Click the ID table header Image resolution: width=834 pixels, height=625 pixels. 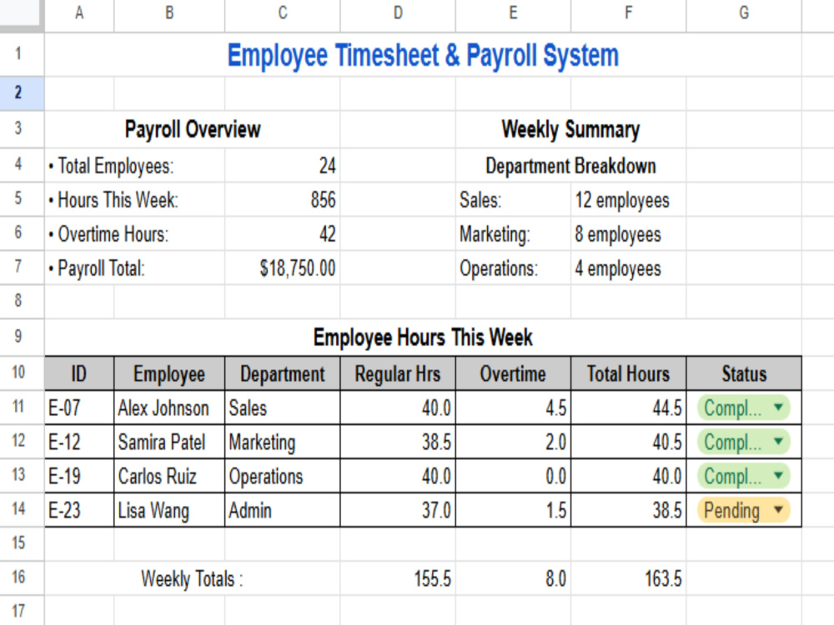tap(79, 373)
